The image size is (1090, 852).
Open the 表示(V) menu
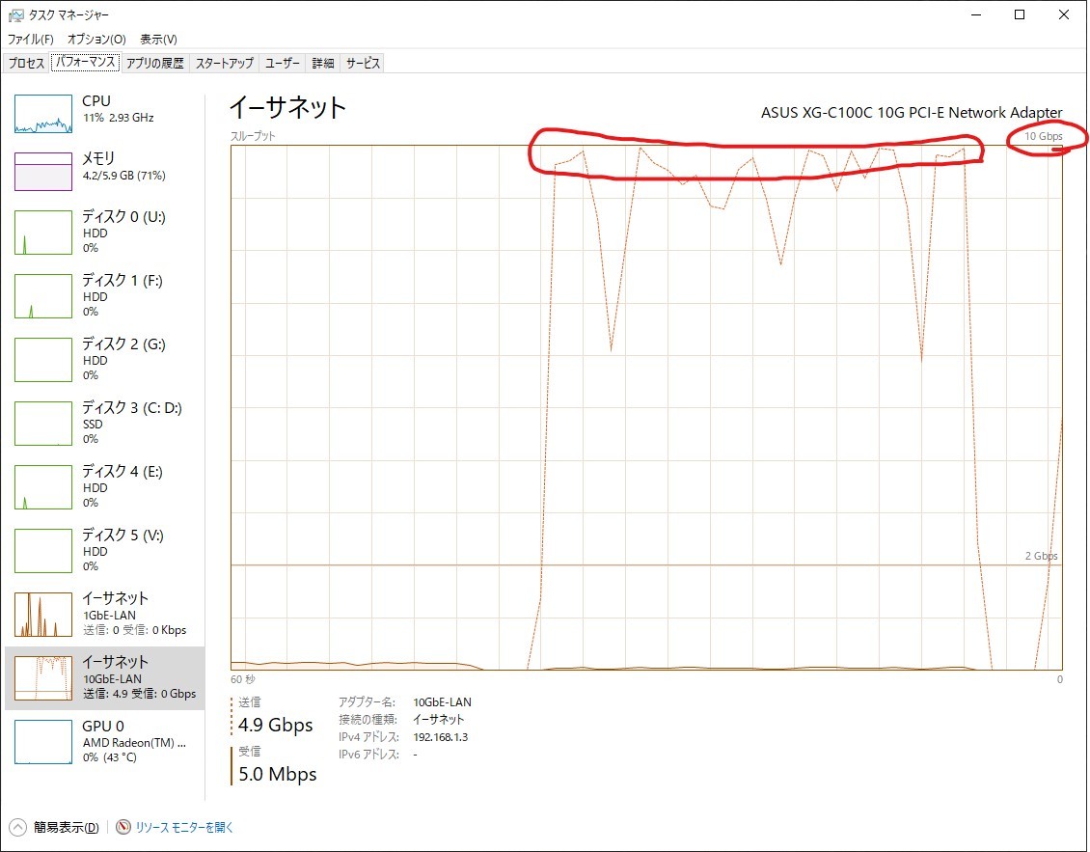pyautogui.click(x=158, y=39)
